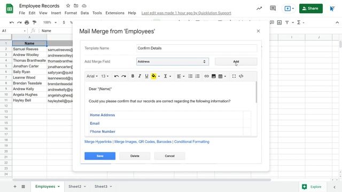Open Merge Images, QR Codes, Barcodes link
This screenshot has width=342, height=192.
pyautogui.click(x=143, y=142)
